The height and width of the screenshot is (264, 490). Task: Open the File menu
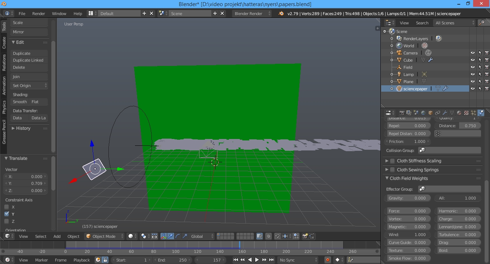click(x=22, y=13)
